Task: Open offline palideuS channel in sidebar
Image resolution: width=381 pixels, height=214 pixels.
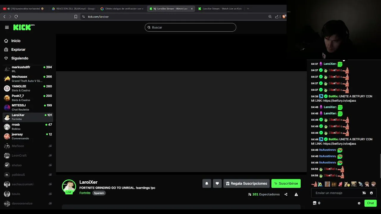Action: (28, 175)
